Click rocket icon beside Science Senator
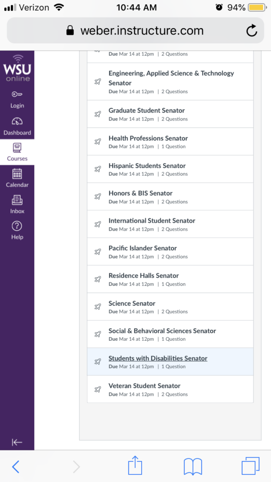This screenshot has width=271, height=482. [98, 307]
